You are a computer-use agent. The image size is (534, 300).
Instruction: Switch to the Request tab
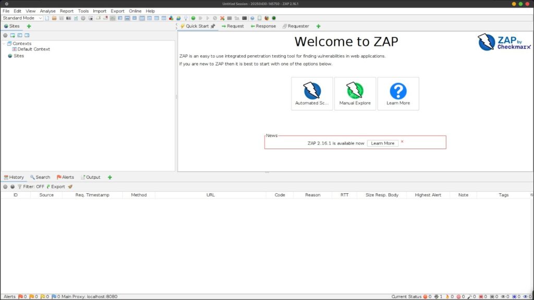(233, 26)
